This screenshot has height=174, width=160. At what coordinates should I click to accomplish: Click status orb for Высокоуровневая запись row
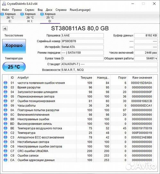(x=5, y=124)
